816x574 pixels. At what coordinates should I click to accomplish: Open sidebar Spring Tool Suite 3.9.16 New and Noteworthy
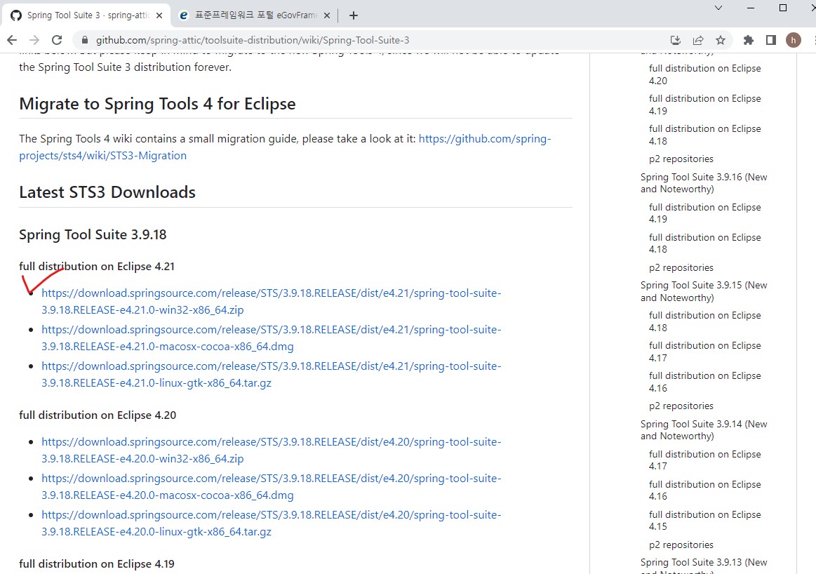(704, 182)
